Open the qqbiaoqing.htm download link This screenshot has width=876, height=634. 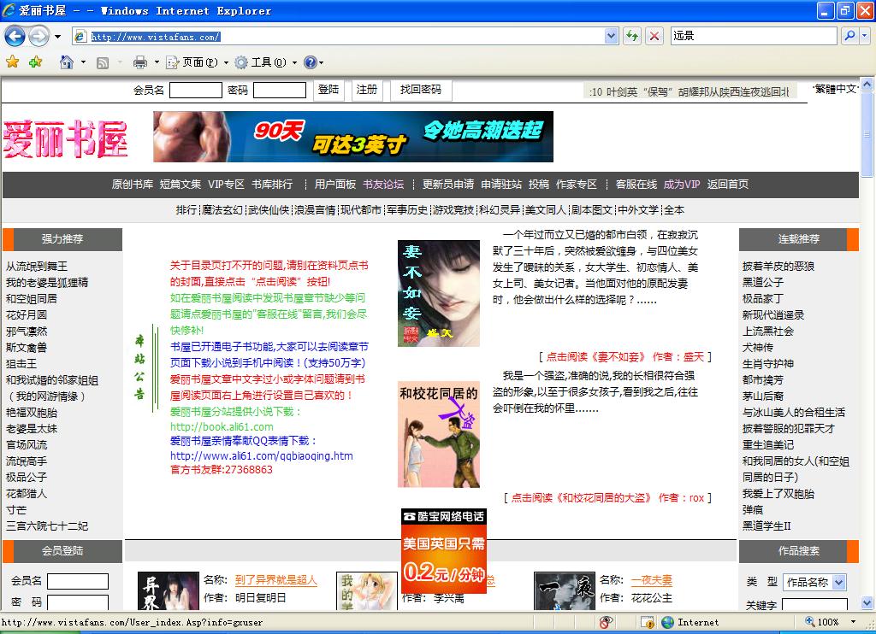(x=262, y=455)
